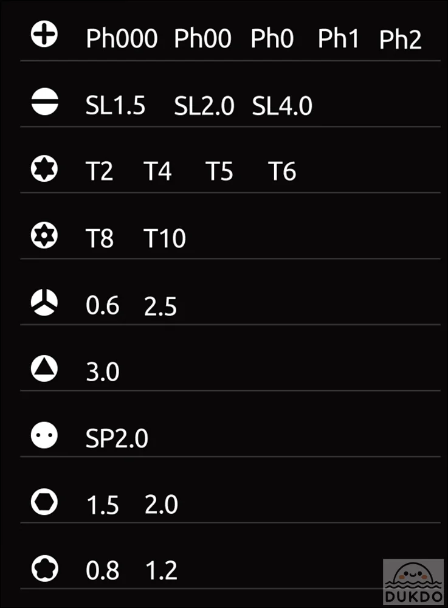Choose the T5 Torx size
This screenshot has height=608, width=448.
tap(219, 171)
